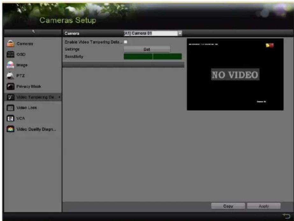Click the back arrow icon at bottom right
294x221 pixels.
286,216
